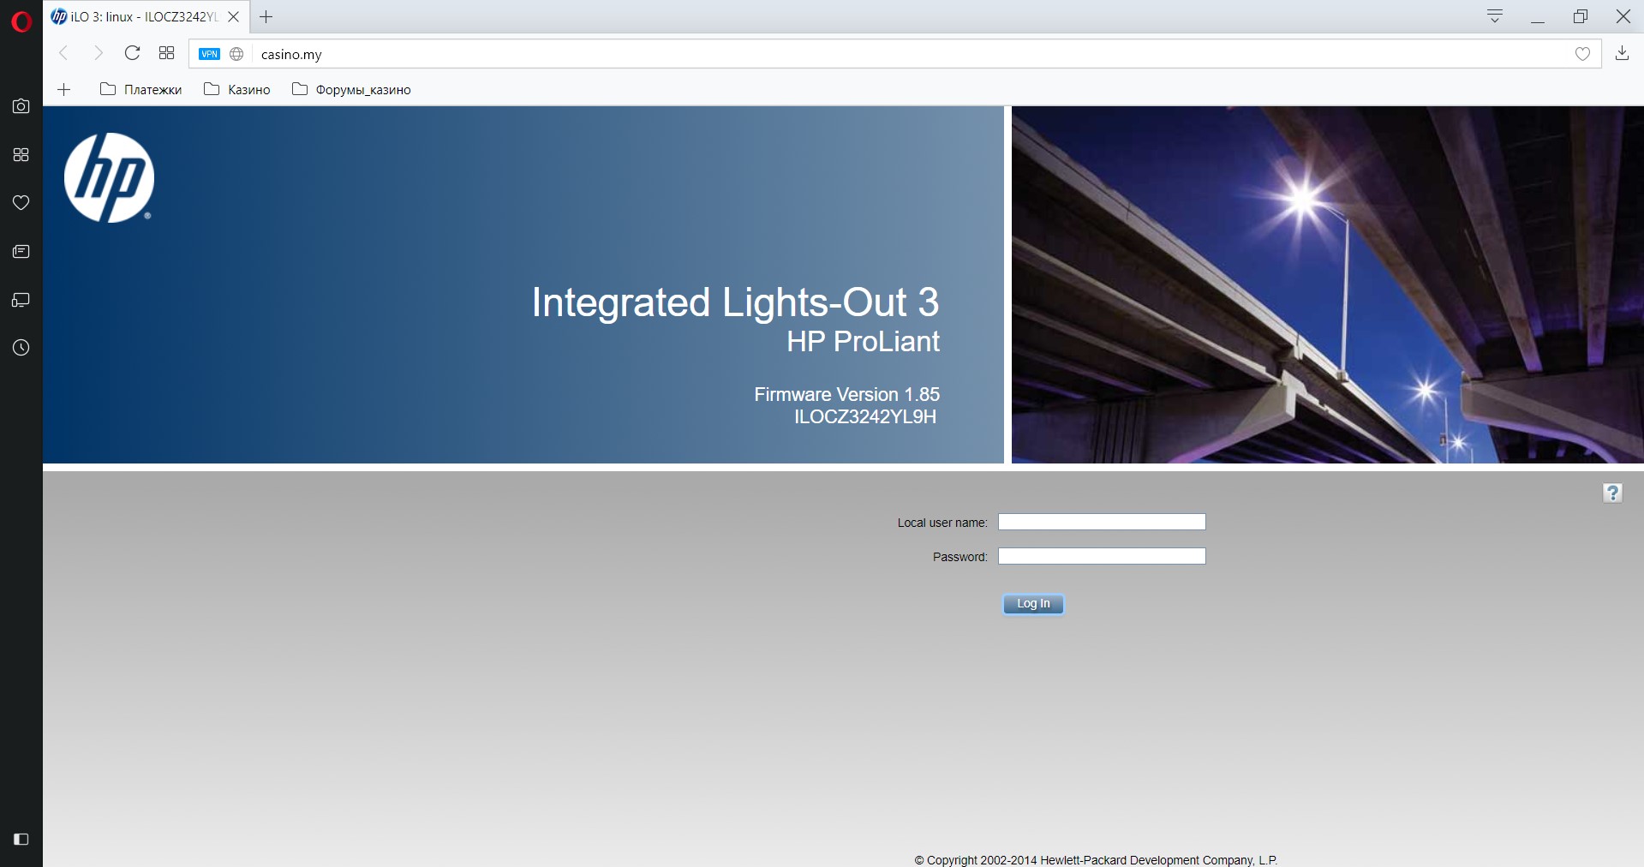
Task: Open History clock in the sidebar
Action: pyautogui.click(x=21, y=348)
